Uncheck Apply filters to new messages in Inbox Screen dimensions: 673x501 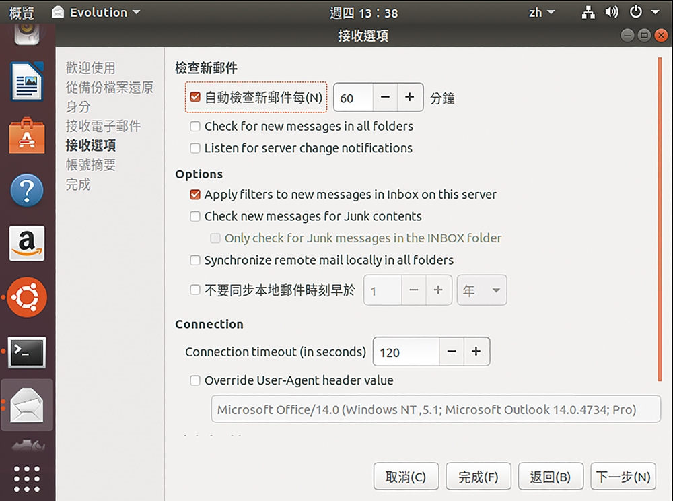click(195, 195)
